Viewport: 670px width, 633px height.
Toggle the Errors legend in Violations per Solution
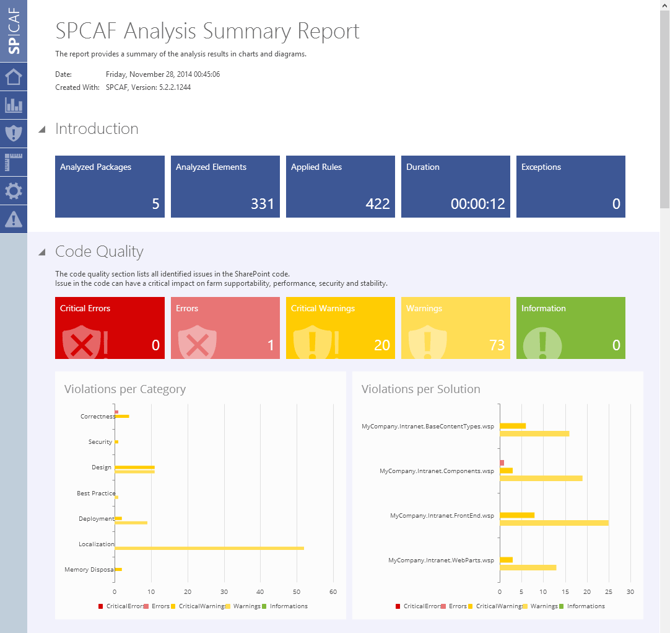tap(455, 606)
